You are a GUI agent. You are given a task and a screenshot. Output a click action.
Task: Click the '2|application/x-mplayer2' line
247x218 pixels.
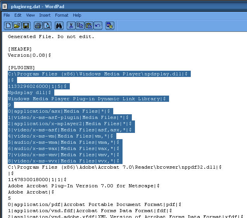click(70, 124)
